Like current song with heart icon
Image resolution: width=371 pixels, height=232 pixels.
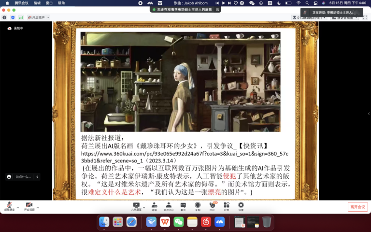pyautogui.click(x=236, y=3)
